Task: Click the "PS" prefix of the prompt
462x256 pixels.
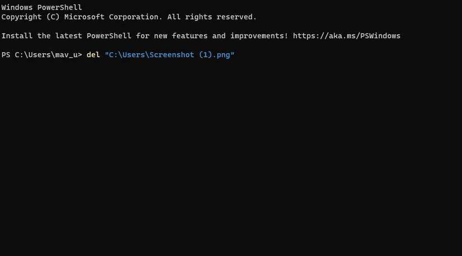Action: pyautogui.click(x=6, y=55)
